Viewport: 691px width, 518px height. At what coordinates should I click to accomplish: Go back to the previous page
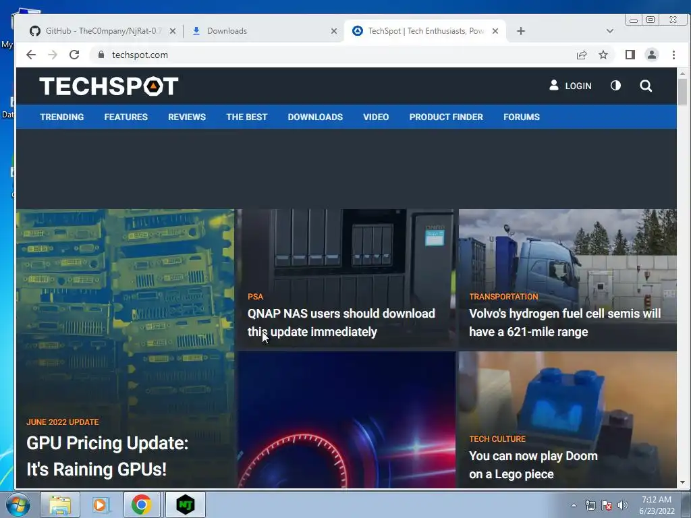31,55
